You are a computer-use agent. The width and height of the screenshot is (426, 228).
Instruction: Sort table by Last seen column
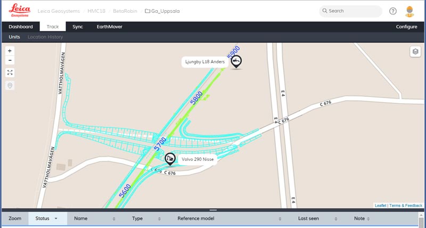coord(317,218)
